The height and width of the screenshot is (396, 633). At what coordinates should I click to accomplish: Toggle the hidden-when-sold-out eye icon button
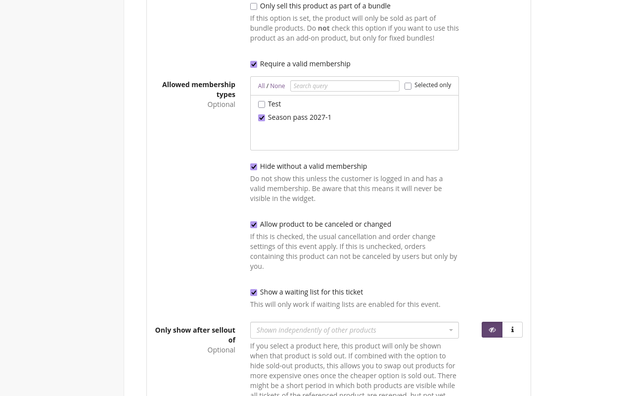point(492,330)
